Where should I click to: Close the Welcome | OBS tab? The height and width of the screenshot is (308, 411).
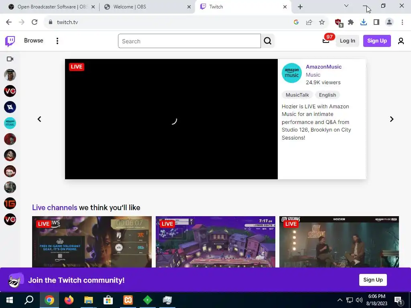(x=189, y=7)
